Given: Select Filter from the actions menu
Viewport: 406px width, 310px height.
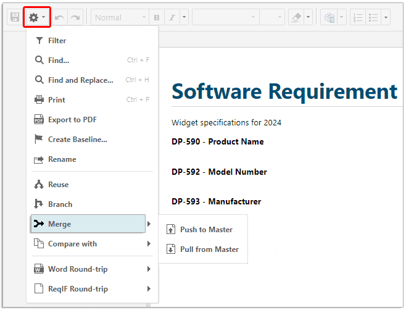Looking at the screenshot, I should (x=57, y=41).
